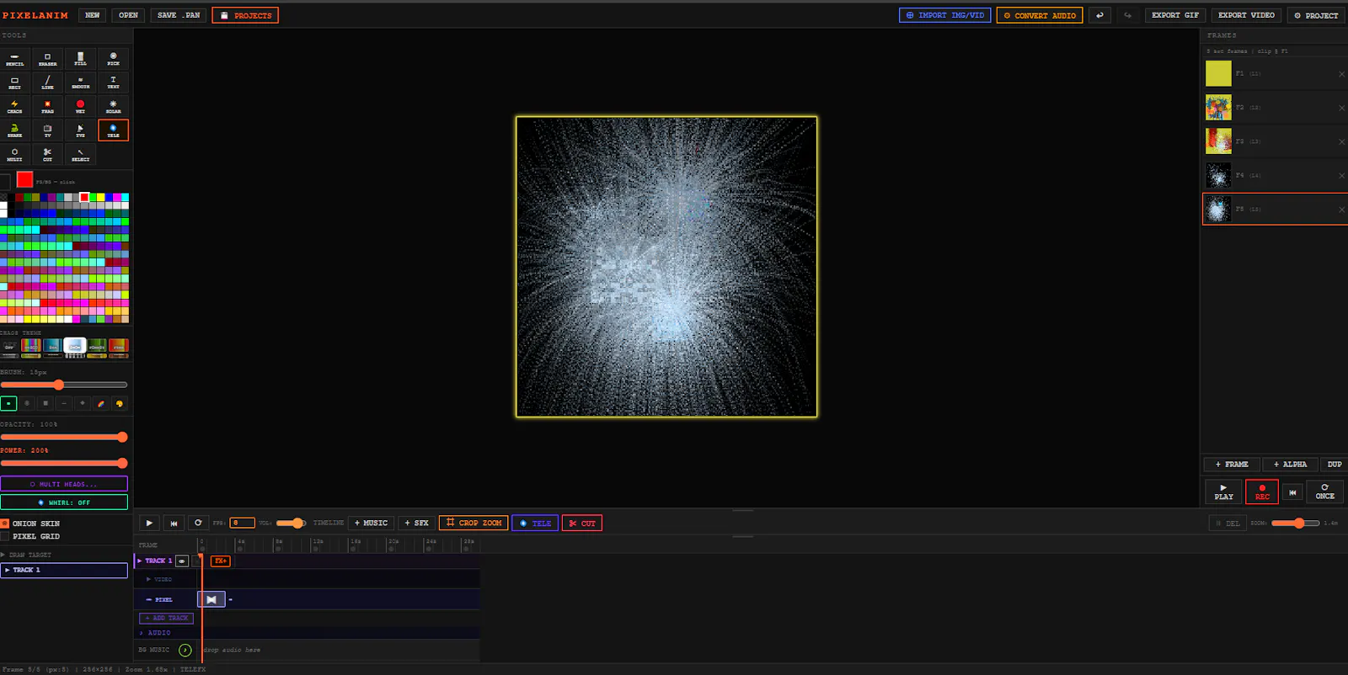Image resolution: width=1348 pixels, height=675 pixels.
Task: Select the Tele tool in toolbox
Action: [x=114, y=130]
